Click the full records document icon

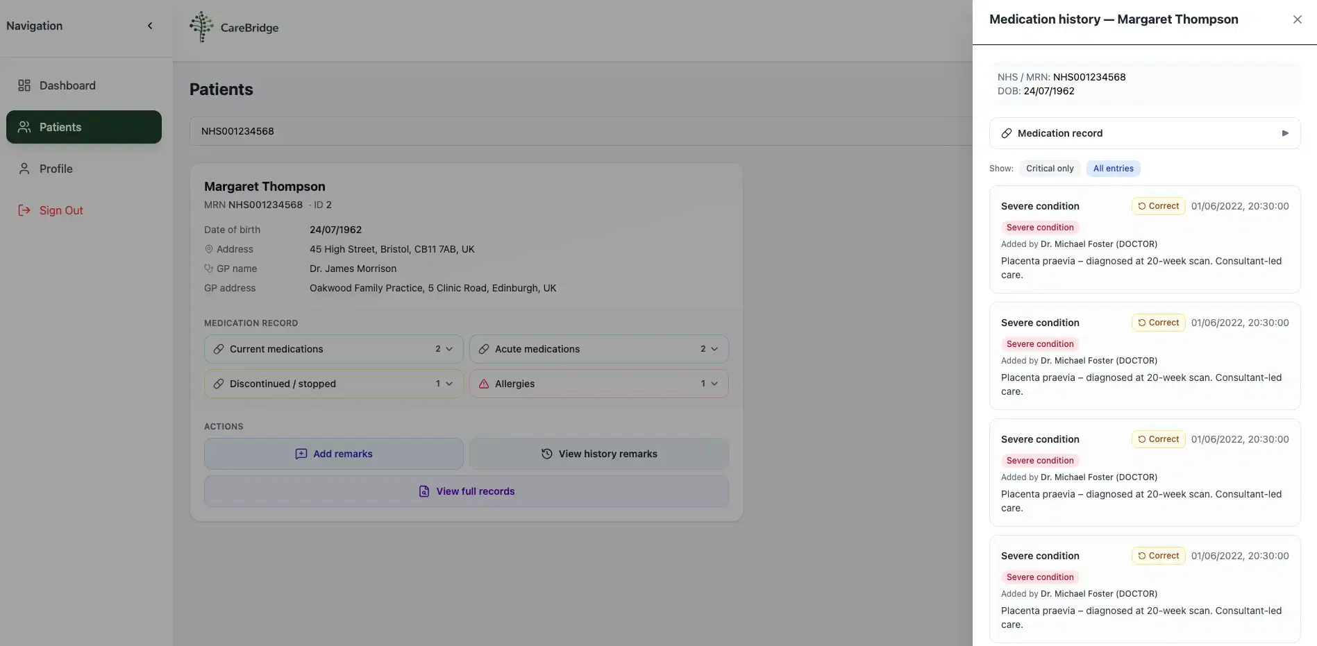tap(424, 491)
